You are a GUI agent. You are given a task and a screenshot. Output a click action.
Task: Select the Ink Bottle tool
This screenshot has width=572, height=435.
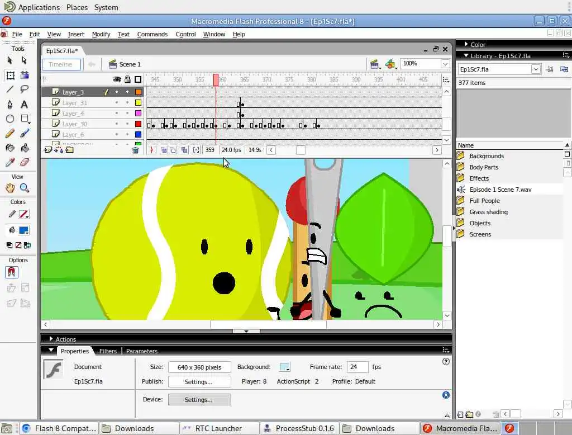(10, 148)
